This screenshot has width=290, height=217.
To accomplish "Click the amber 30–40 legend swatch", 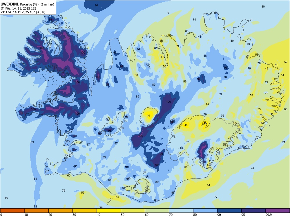I will 85,211.
